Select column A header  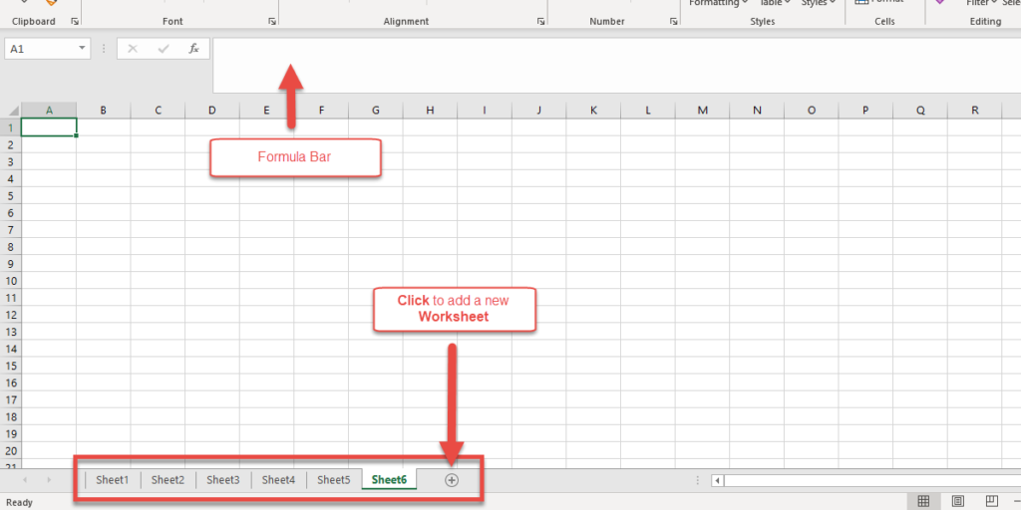[49, 111]
